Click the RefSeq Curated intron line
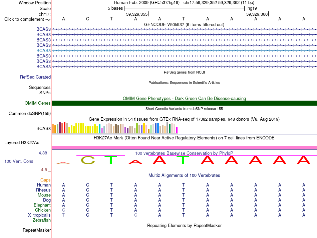Viewport: 317px width, 238px height. pos(184,77)
